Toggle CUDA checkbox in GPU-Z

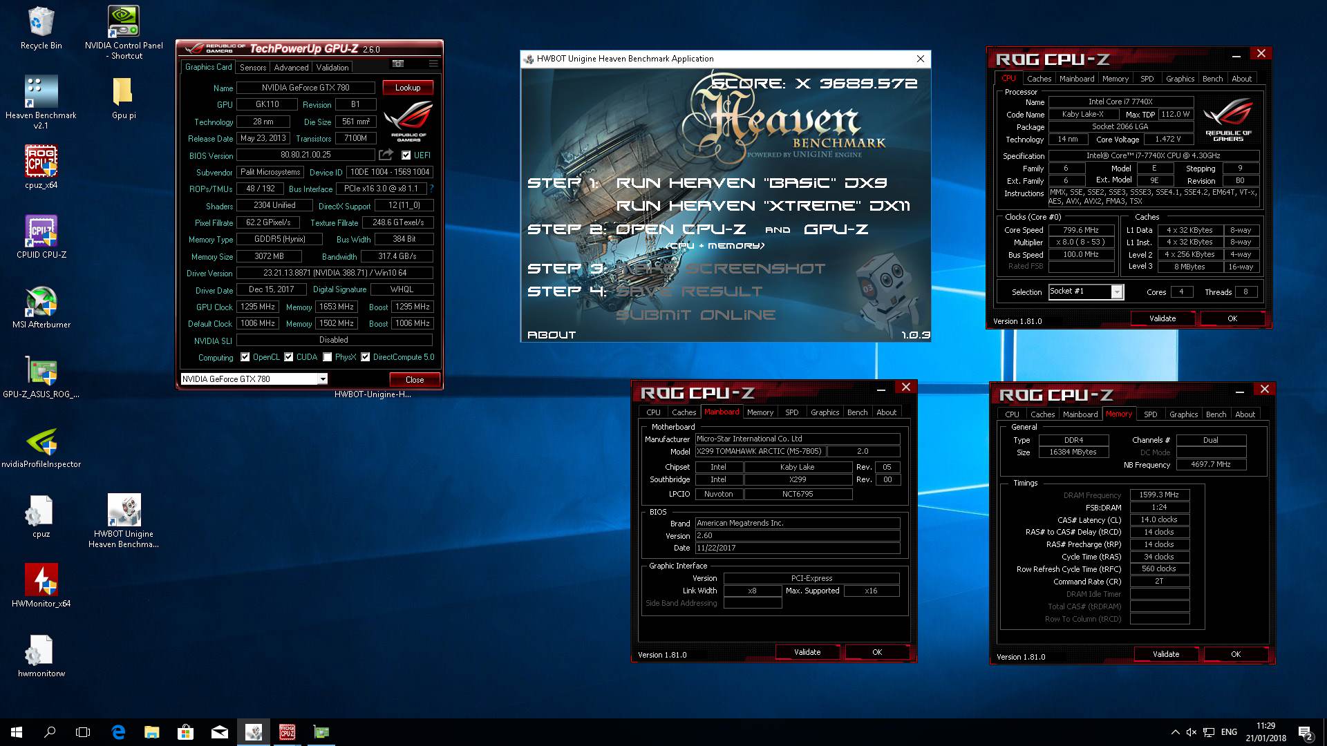[x=288, y=357]
